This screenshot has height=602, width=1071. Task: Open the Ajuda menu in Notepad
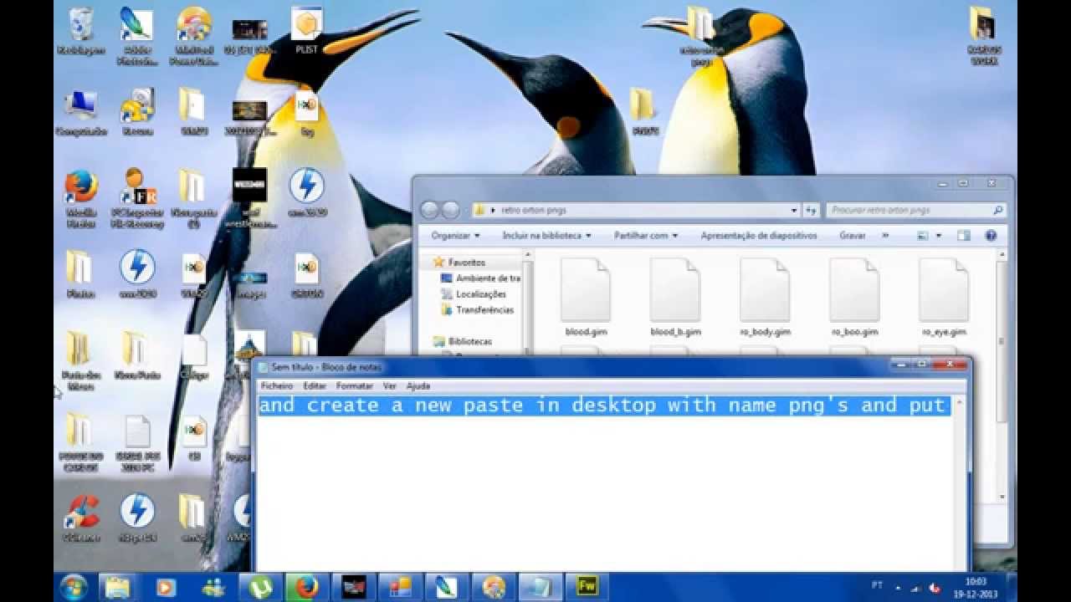click(x=418, y=386)
